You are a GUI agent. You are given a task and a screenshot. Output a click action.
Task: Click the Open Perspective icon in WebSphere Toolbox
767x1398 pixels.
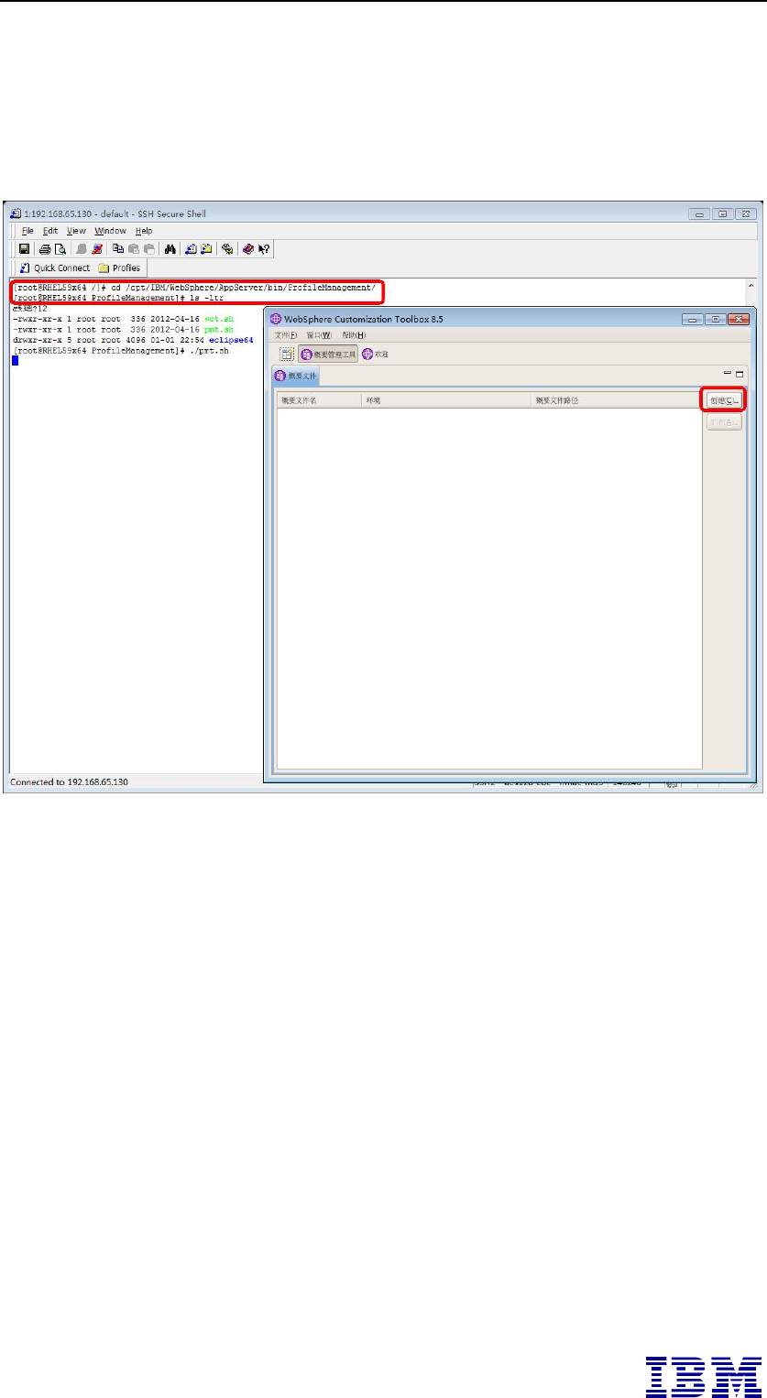tap(287, 354)
